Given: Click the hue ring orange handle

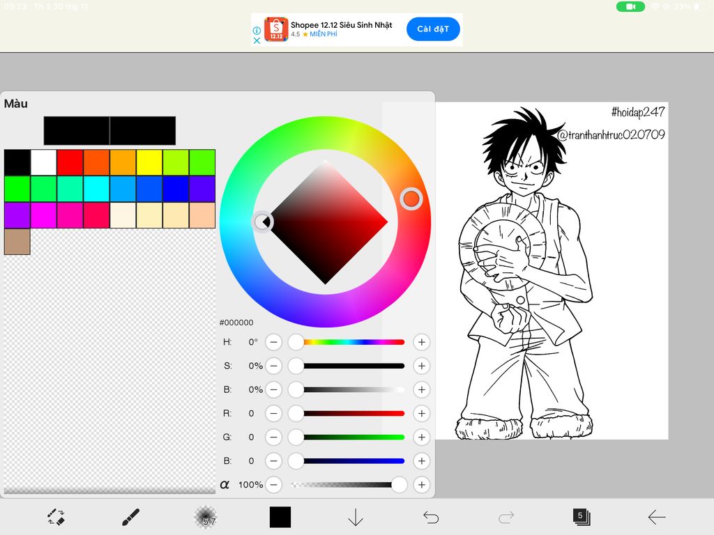Looking at the screenshot, I should coord(411,199).
